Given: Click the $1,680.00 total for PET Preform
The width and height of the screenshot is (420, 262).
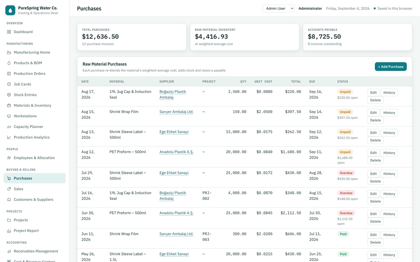Looking at the screenshot, I should click(x=291, y=152).
